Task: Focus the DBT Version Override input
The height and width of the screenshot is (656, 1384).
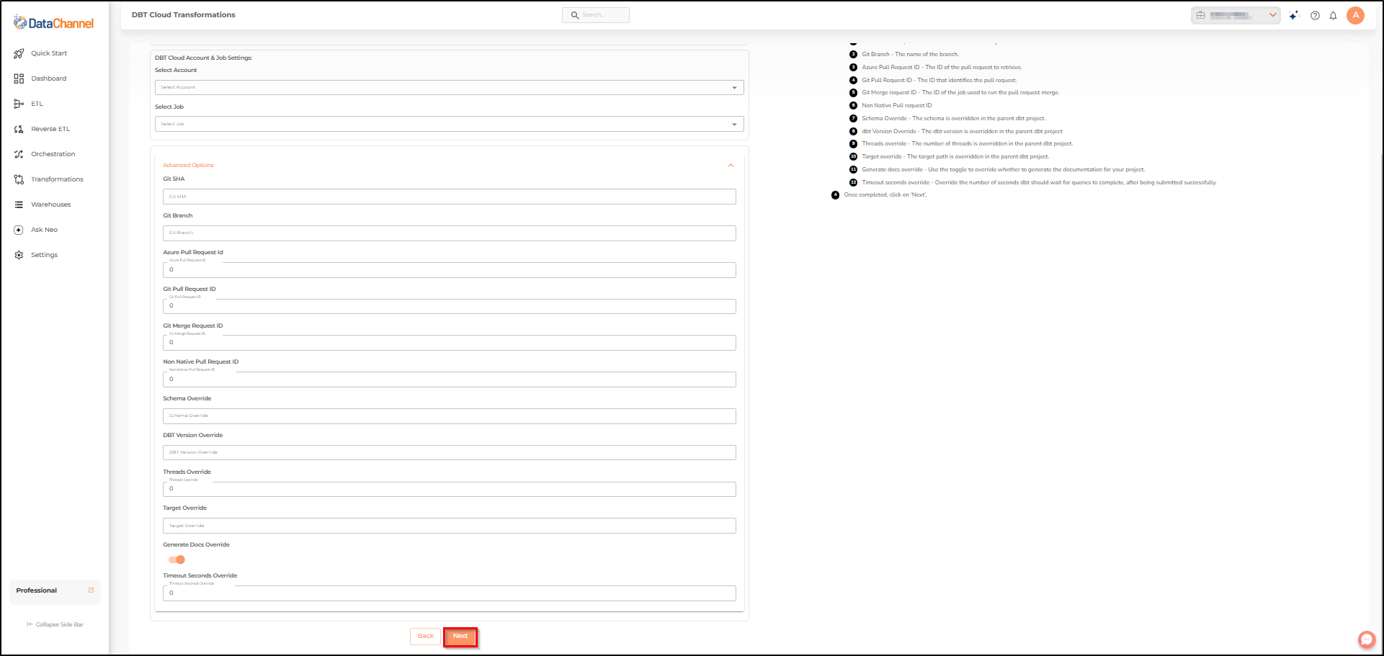Action: tap(450, 453)
